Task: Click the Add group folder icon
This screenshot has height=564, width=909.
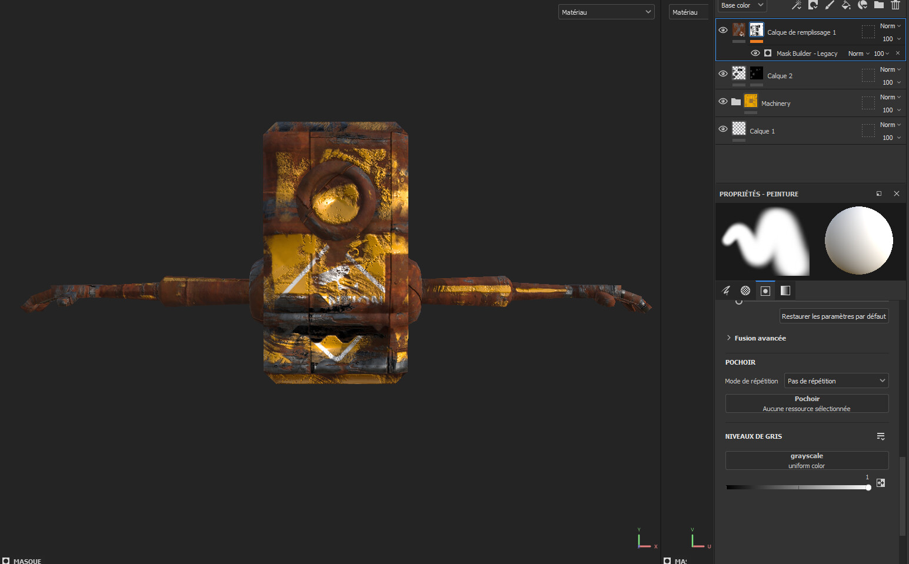Action: (879, 5)
